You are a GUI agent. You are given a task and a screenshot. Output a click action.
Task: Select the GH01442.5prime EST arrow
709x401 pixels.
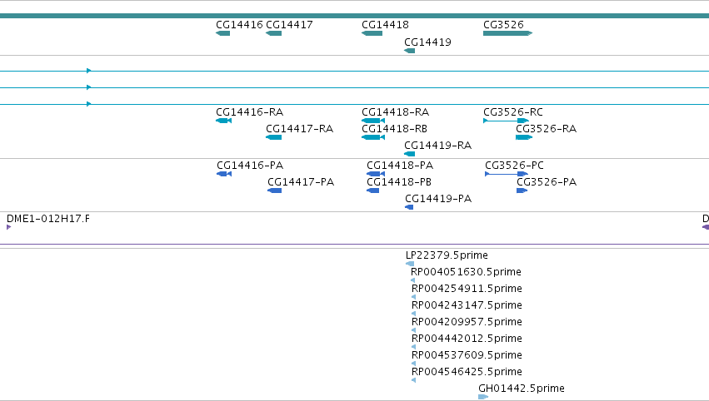[483, 397]
